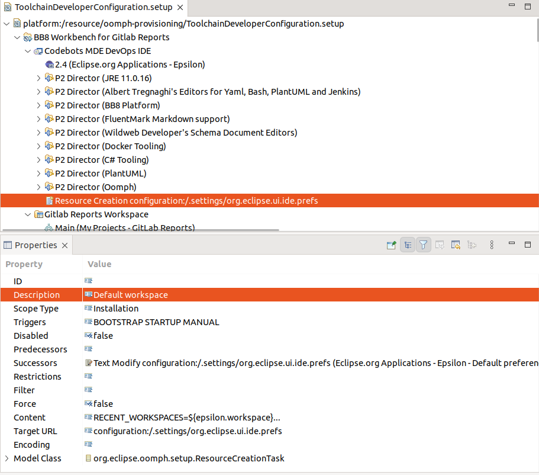Click the P2 Director (JRE 11.0.16) icon
Screen dimensions: 539x475
50,78
